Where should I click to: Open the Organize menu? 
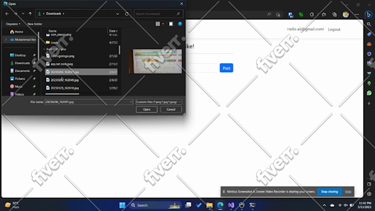click(13, 24)
